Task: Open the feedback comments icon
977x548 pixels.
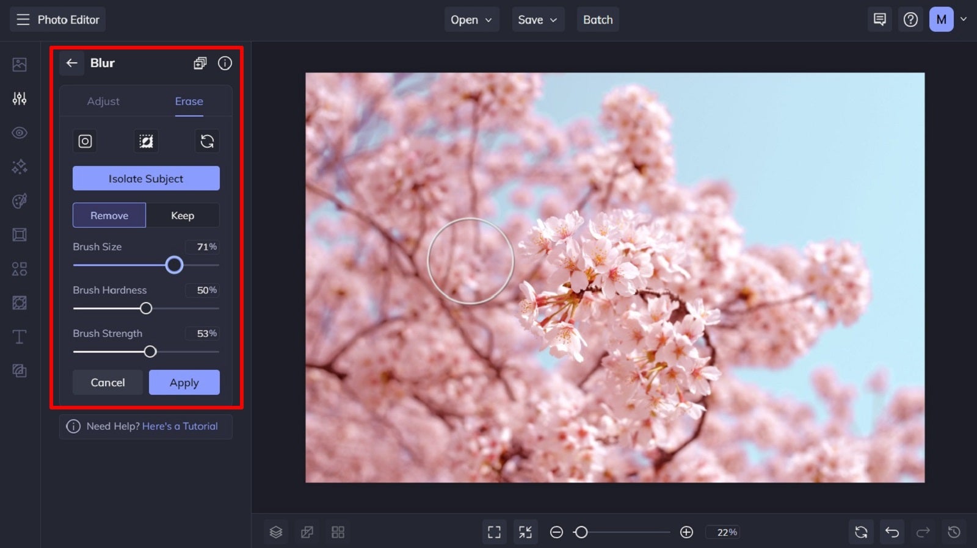Action: pyautogui.click(x=879, y=20)
